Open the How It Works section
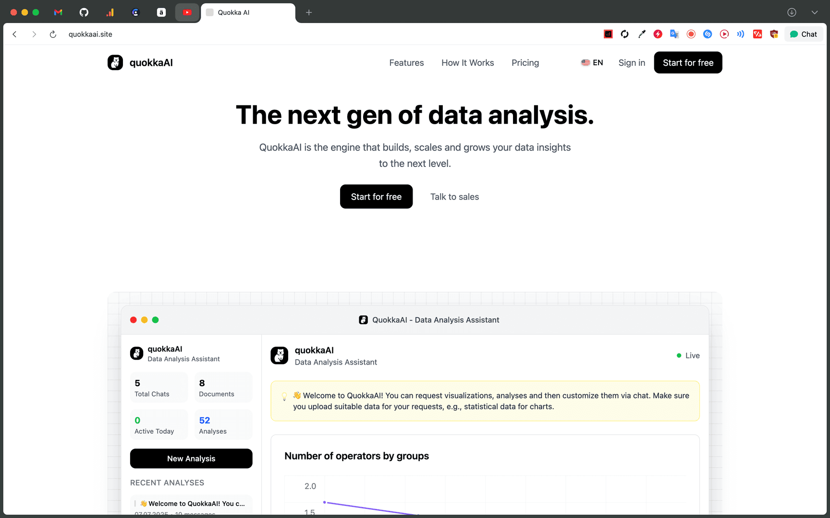The width and height of the screenshot is (830, 518). coord(468,63)
